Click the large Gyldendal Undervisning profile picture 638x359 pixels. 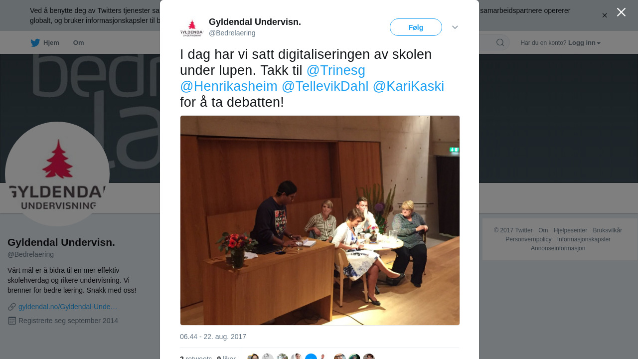(57, 174)
